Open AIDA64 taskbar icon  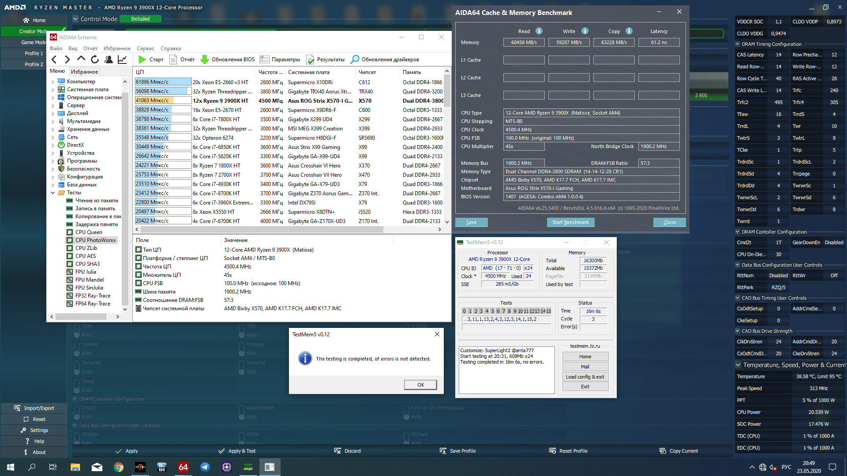pos(184,467)
